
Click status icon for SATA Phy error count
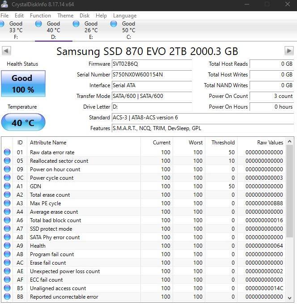(x=7, y=237)
